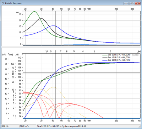Click the Hz label at bottom-right axis
The image size is (142, 129).
point(139,121)
